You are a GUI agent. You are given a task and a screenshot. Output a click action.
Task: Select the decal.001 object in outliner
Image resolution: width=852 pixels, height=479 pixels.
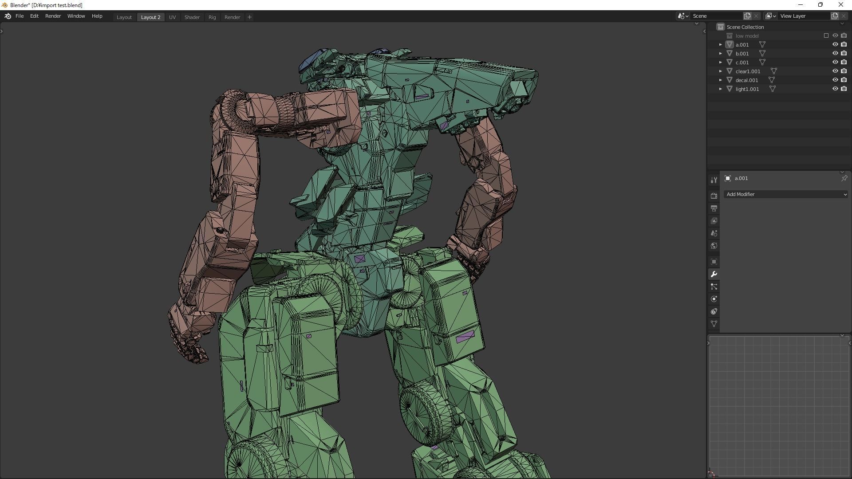pos(746,80)
